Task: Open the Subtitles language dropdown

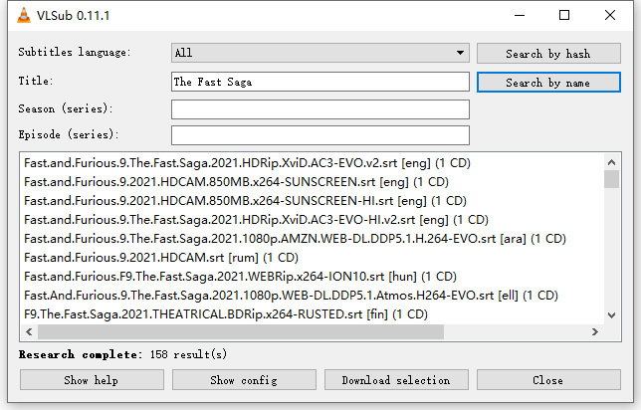Action: [x=320, y=53]
